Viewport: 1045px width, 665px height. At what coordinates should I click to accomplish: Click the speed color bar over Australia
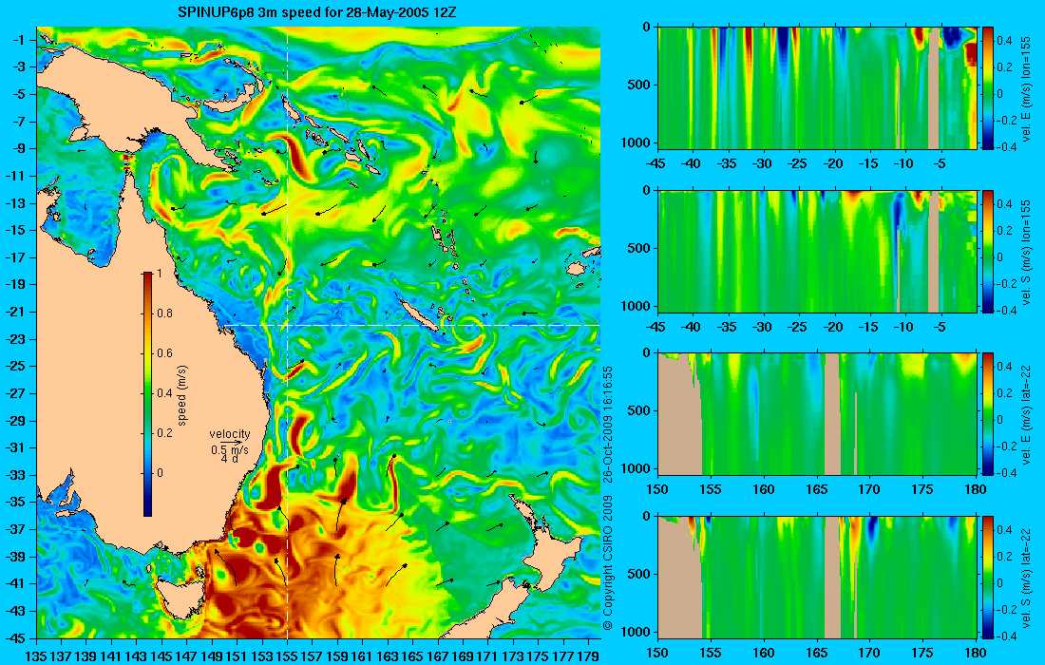(x=147, y=394)
